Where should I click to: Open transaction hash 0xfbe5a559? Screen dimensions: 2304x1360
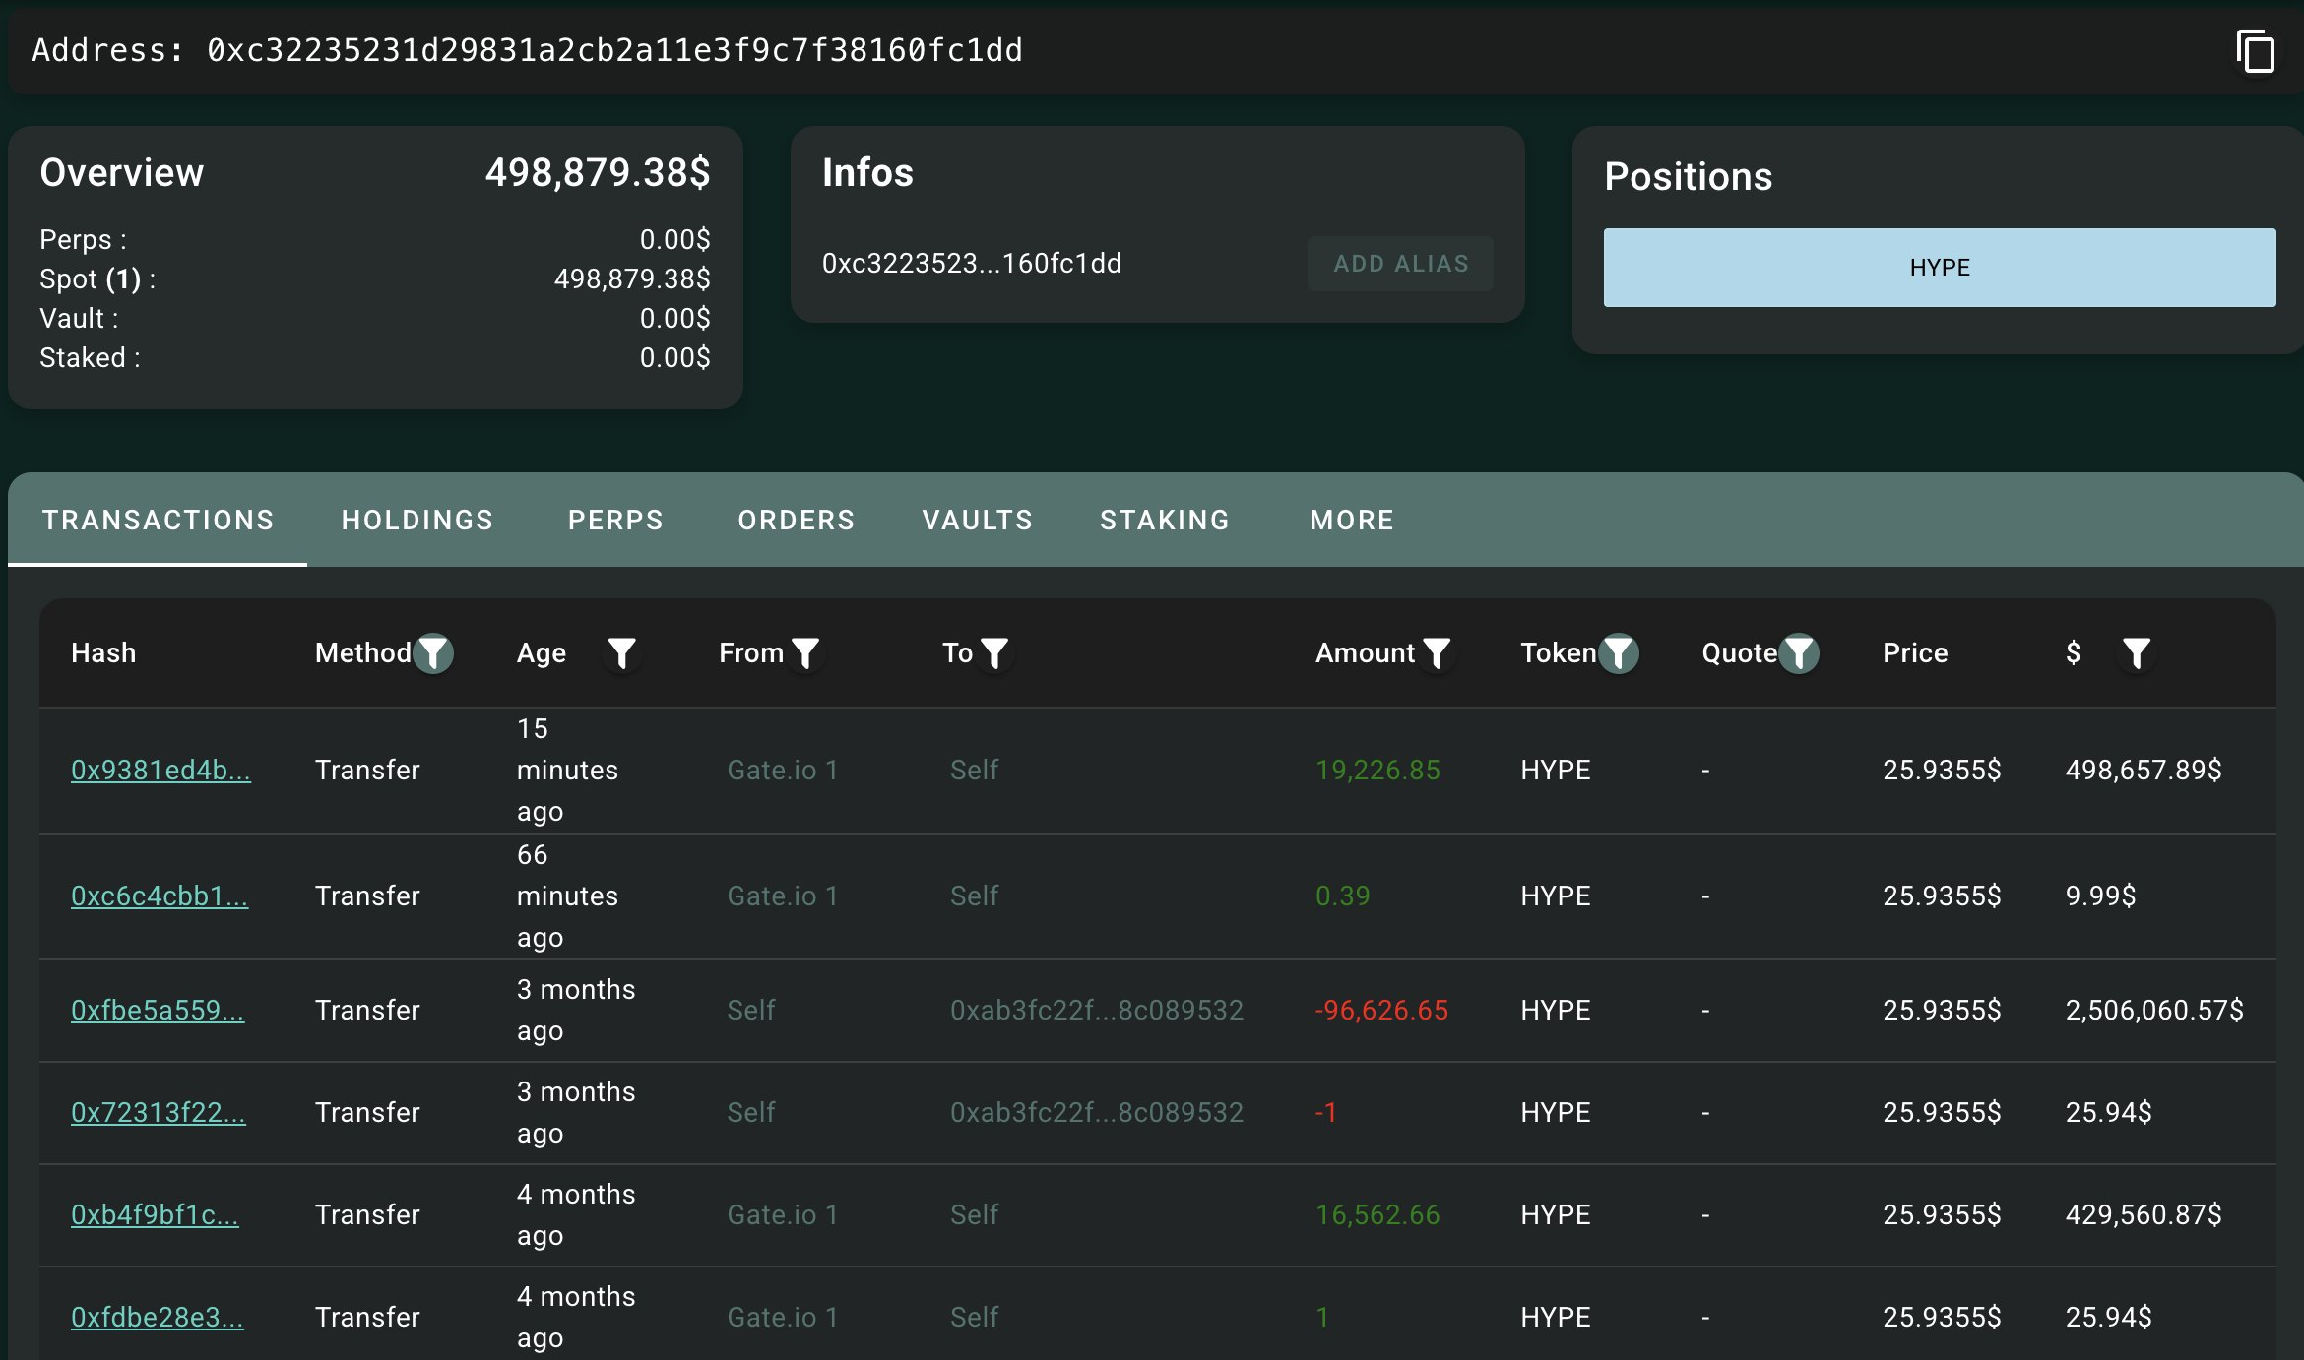[158, 1010]
